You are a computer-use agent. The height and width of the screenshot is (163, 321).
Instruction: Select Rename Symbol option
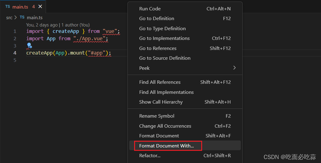157,116
